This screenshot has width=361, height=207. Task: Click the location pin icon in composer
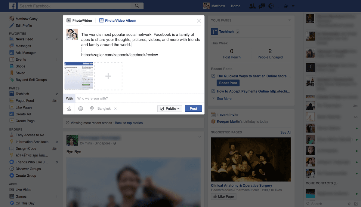92,108
